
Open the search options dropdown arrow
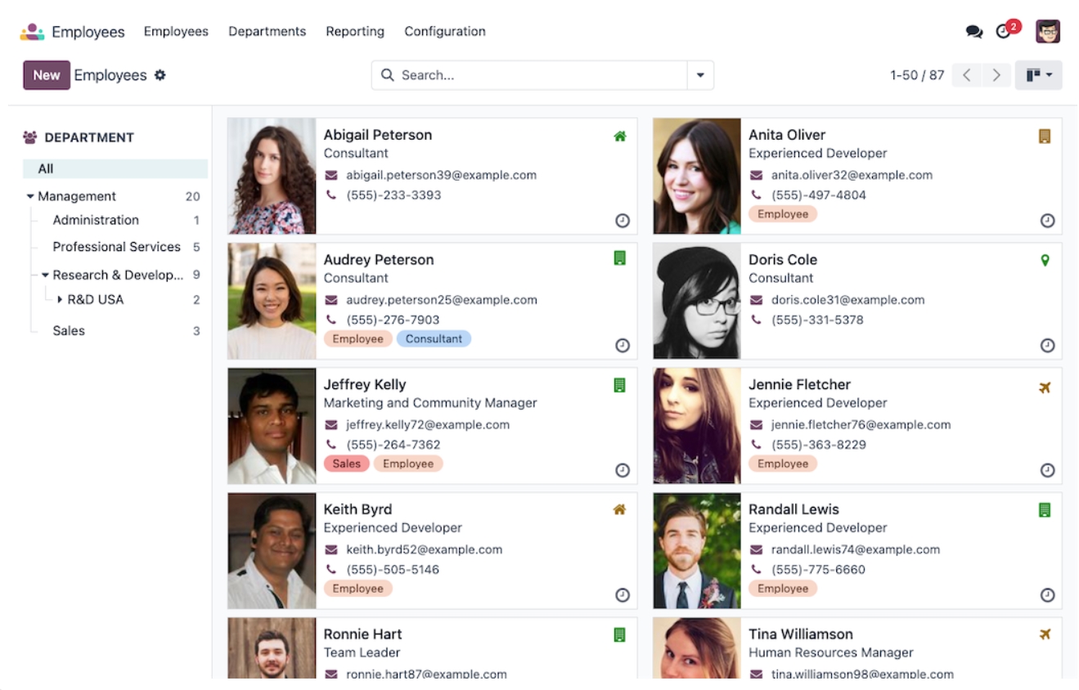(700, 74)
